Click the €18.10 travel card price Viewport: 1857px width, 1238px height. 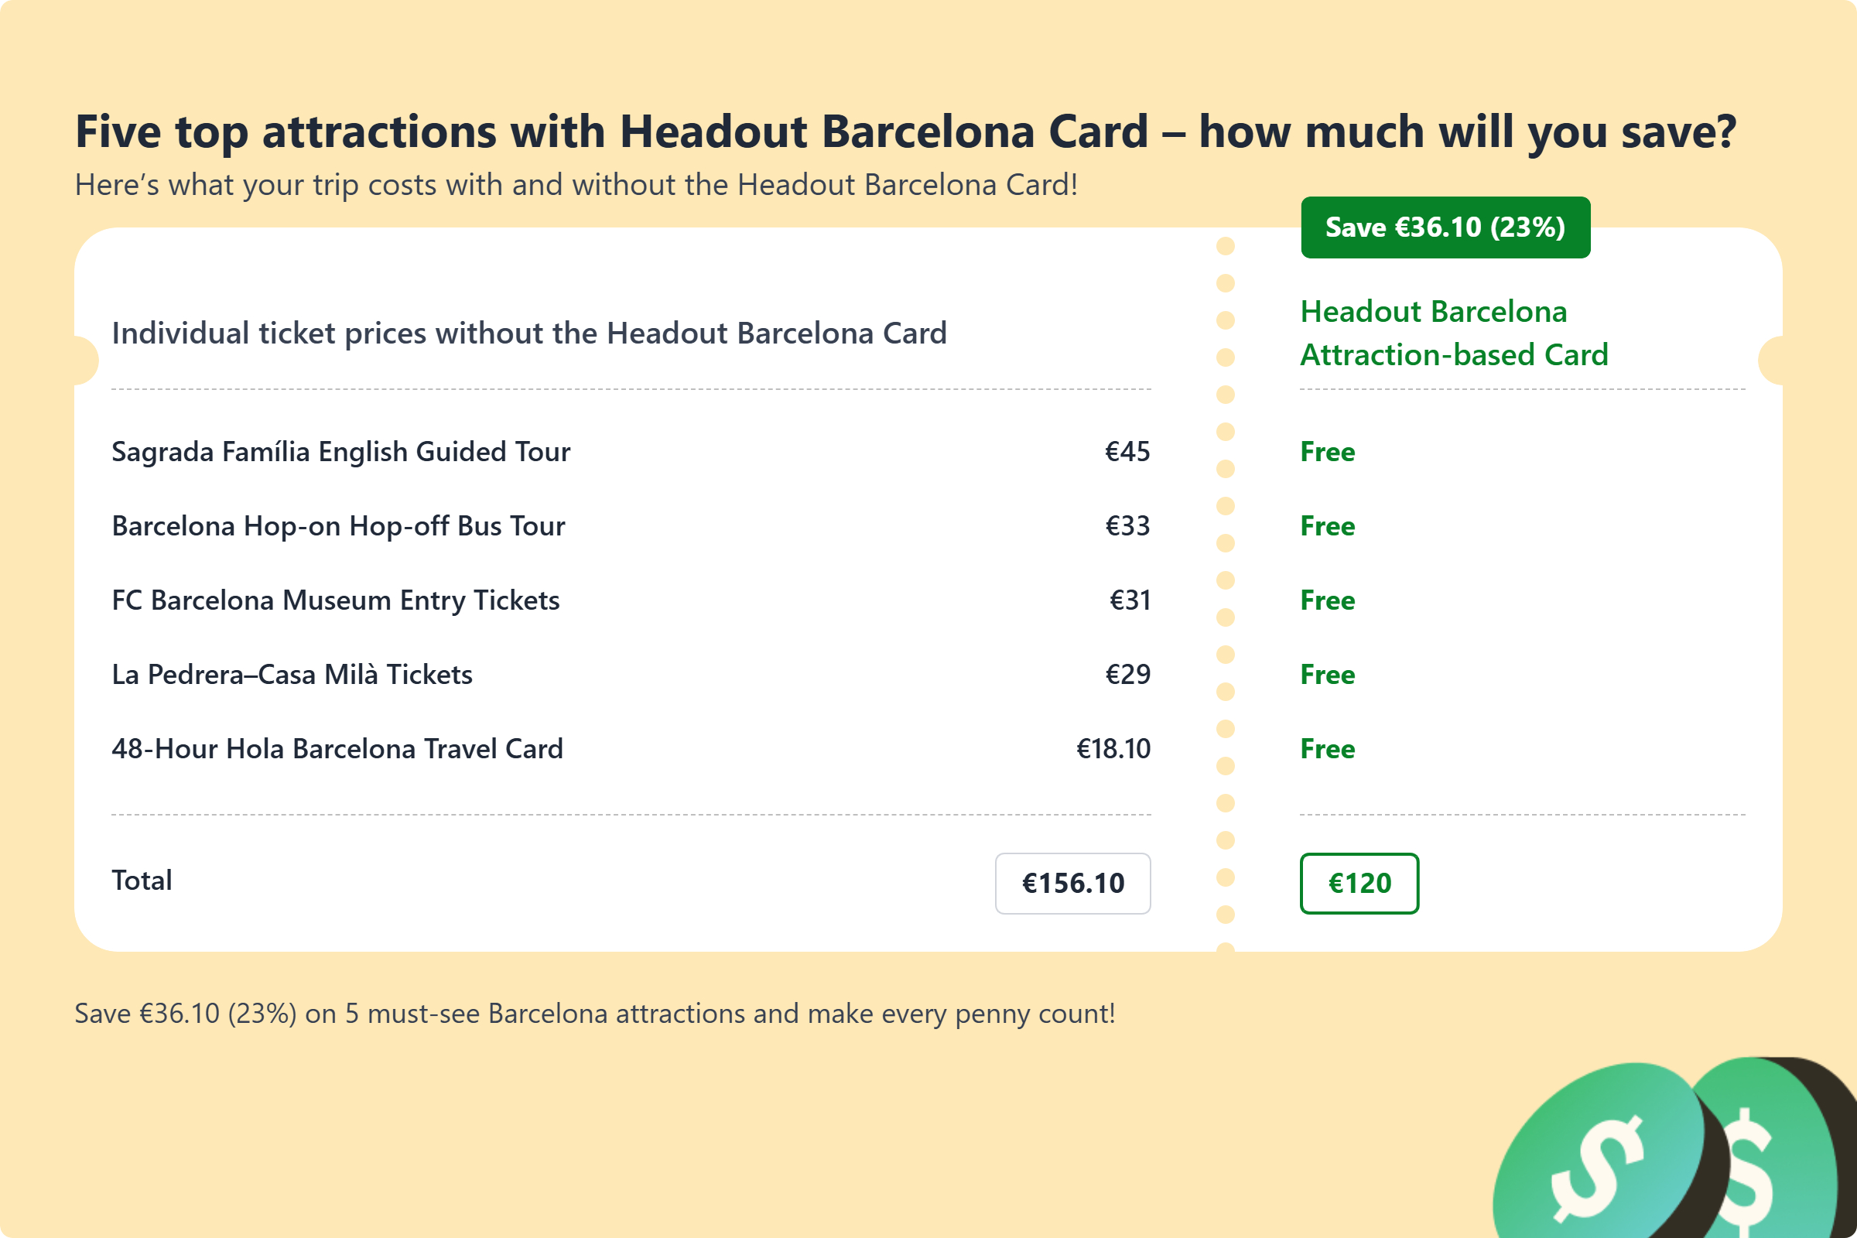pos(1113,748)
